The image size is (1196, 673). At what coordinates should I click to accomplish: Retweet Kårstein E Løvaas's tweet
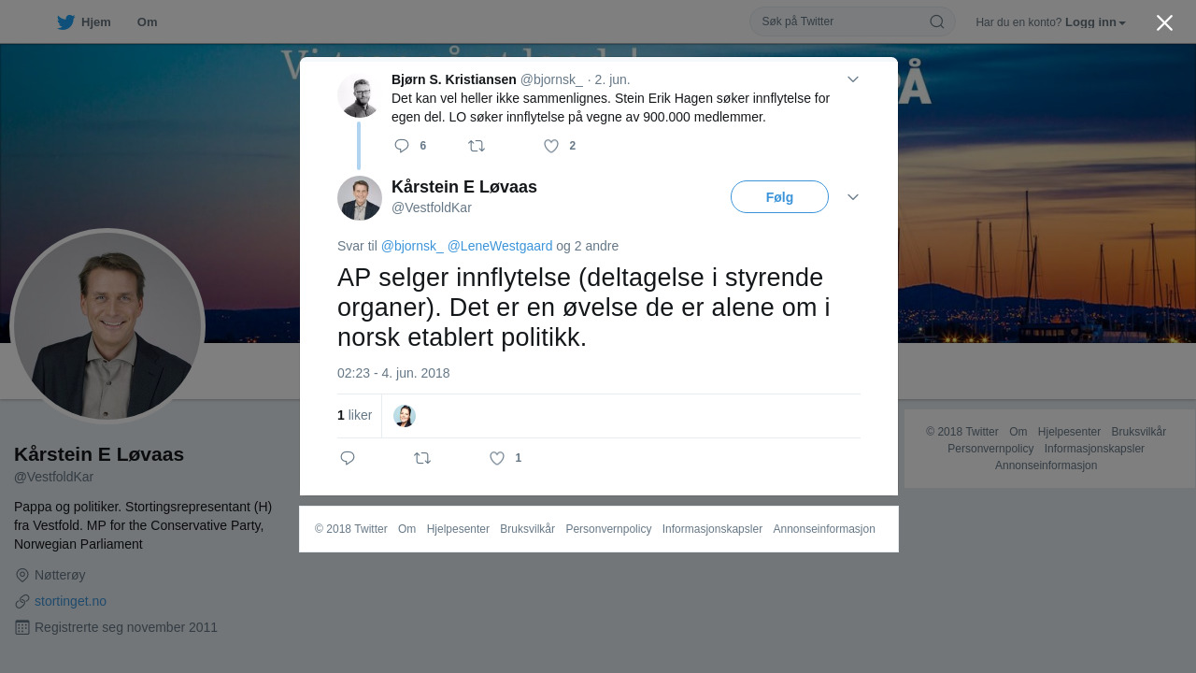pos(422,458)
